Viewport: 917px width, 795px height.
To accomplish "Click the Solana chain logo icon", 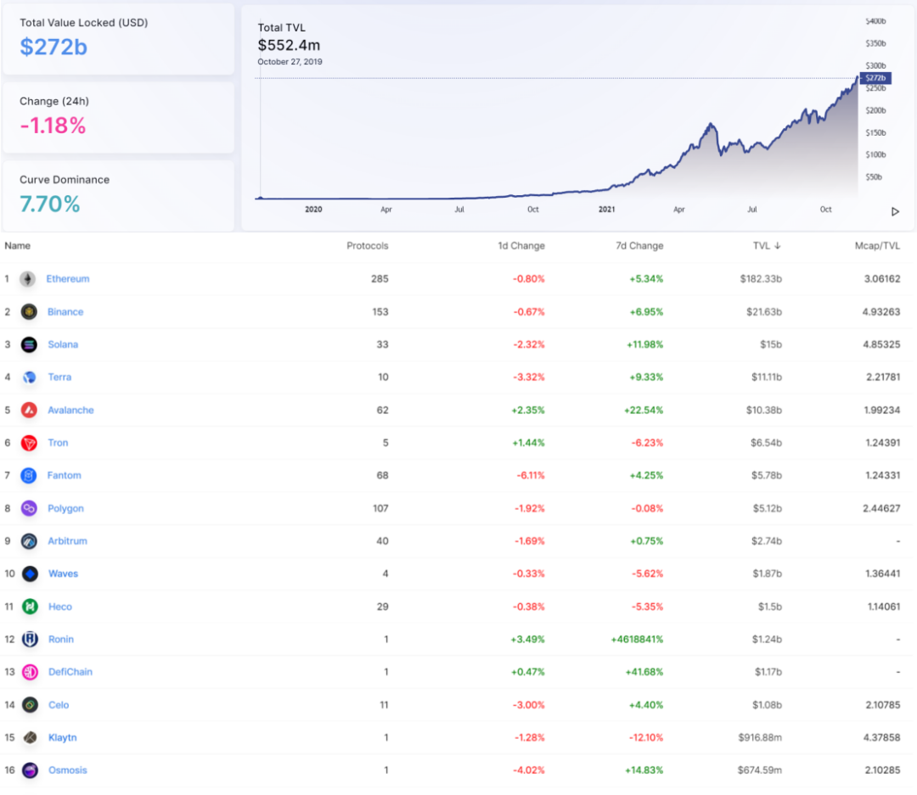I will (x=29, y=344).
